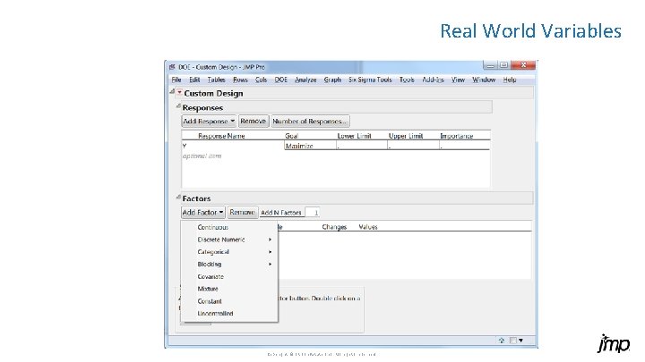The height and width of the screenshot is (362, 645).
Task: Open the File menu
Action: [x=176, y=80]
